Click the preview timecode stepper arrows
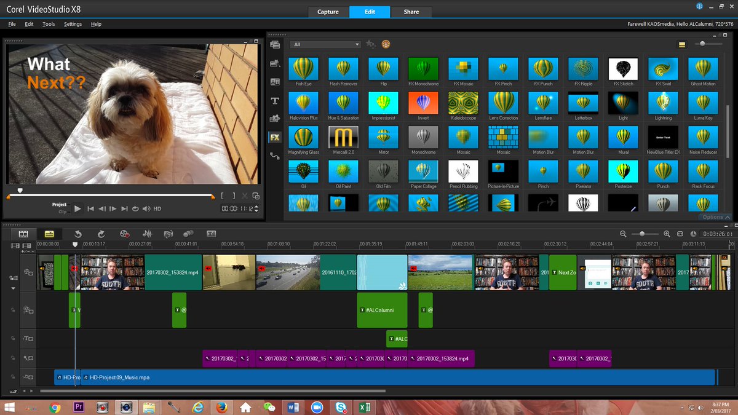 pos(256,209)
